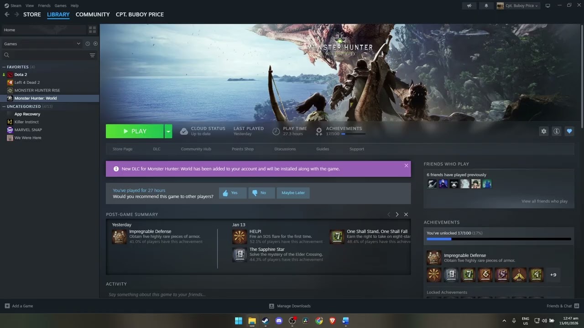Switch library to grid view icon
584x328 pixels.
[93, 30]
